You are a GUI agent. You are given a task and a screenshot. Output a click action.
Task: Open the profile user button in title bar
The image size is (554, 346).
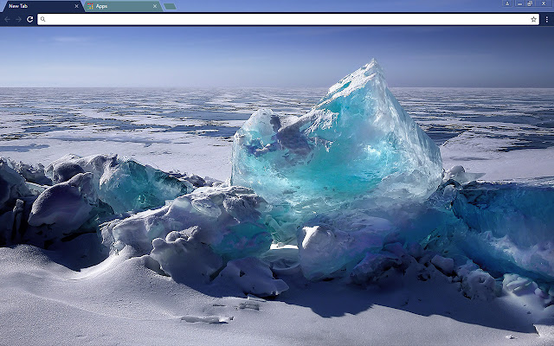(x=507, y=3)
